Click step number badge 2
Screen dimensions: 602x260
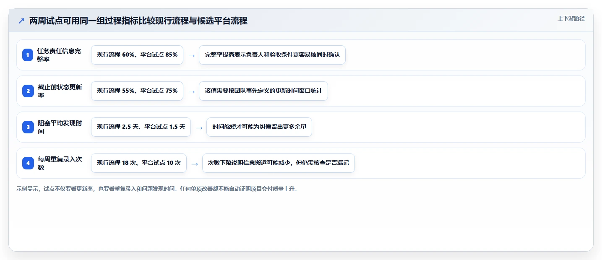point(28,91)
